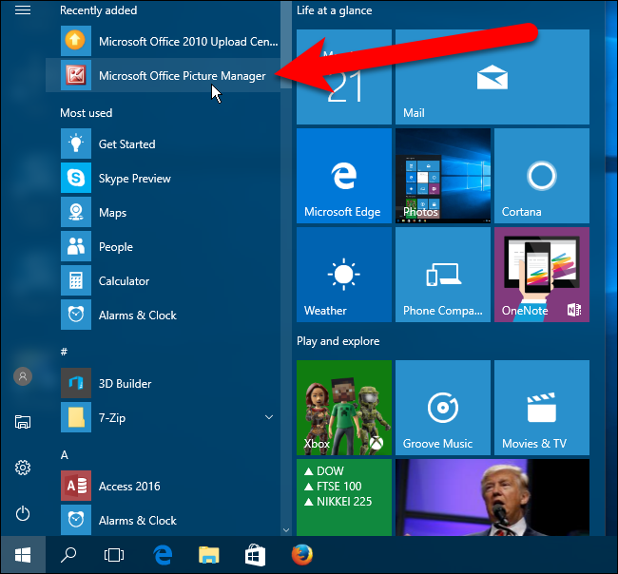Click the '#' letter group header
Viewport: 618px width, 574px height.
[x=64, y=352]
